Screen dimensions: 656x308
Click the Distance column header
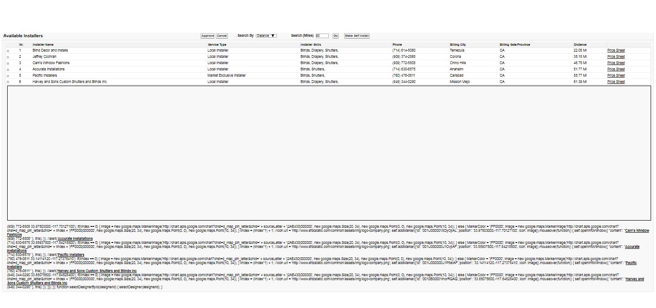pos(580,45)
